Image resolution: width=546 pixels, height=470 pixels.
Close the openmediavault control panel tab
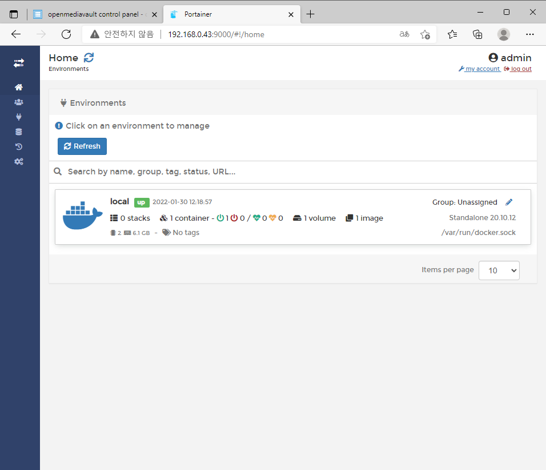click(x=155, y=15)
